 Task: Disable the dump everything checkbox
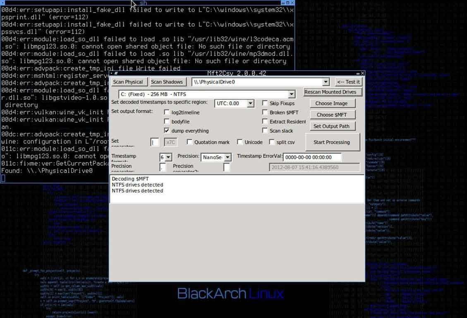tap(167, 130)
